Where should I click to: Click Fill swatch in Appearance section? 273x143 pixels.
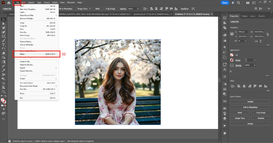(x=232, y=55)
